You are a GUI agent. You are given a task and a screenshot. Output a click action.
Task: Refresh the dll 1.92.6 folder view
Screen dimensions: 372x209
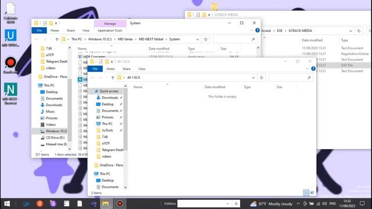[x=262, y=78]
